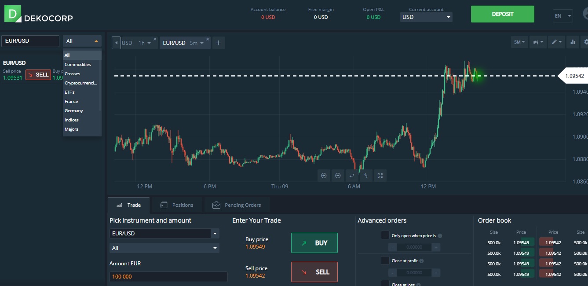588x286 pixels.
Task: Add a new chart tab with plus
Action: coord(219,43)
